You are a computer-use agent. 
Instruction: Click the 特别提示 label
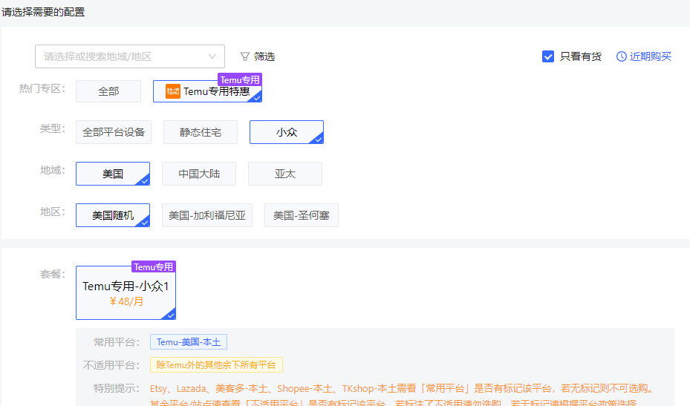coord(116,388)
